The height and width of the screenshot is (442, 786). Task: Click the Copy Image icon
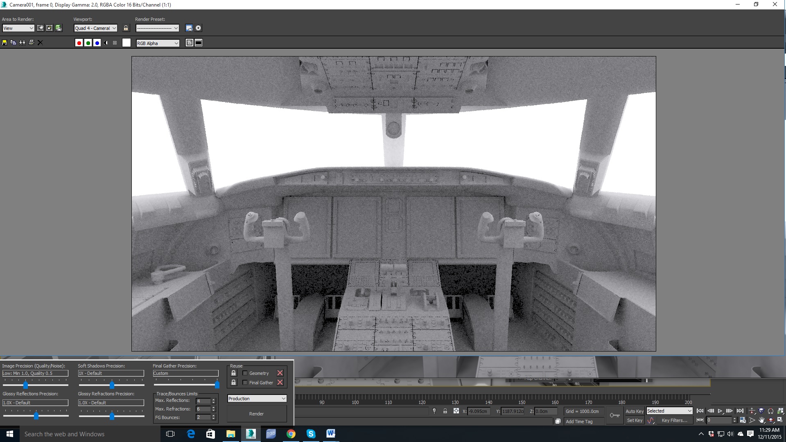[13, 43]
